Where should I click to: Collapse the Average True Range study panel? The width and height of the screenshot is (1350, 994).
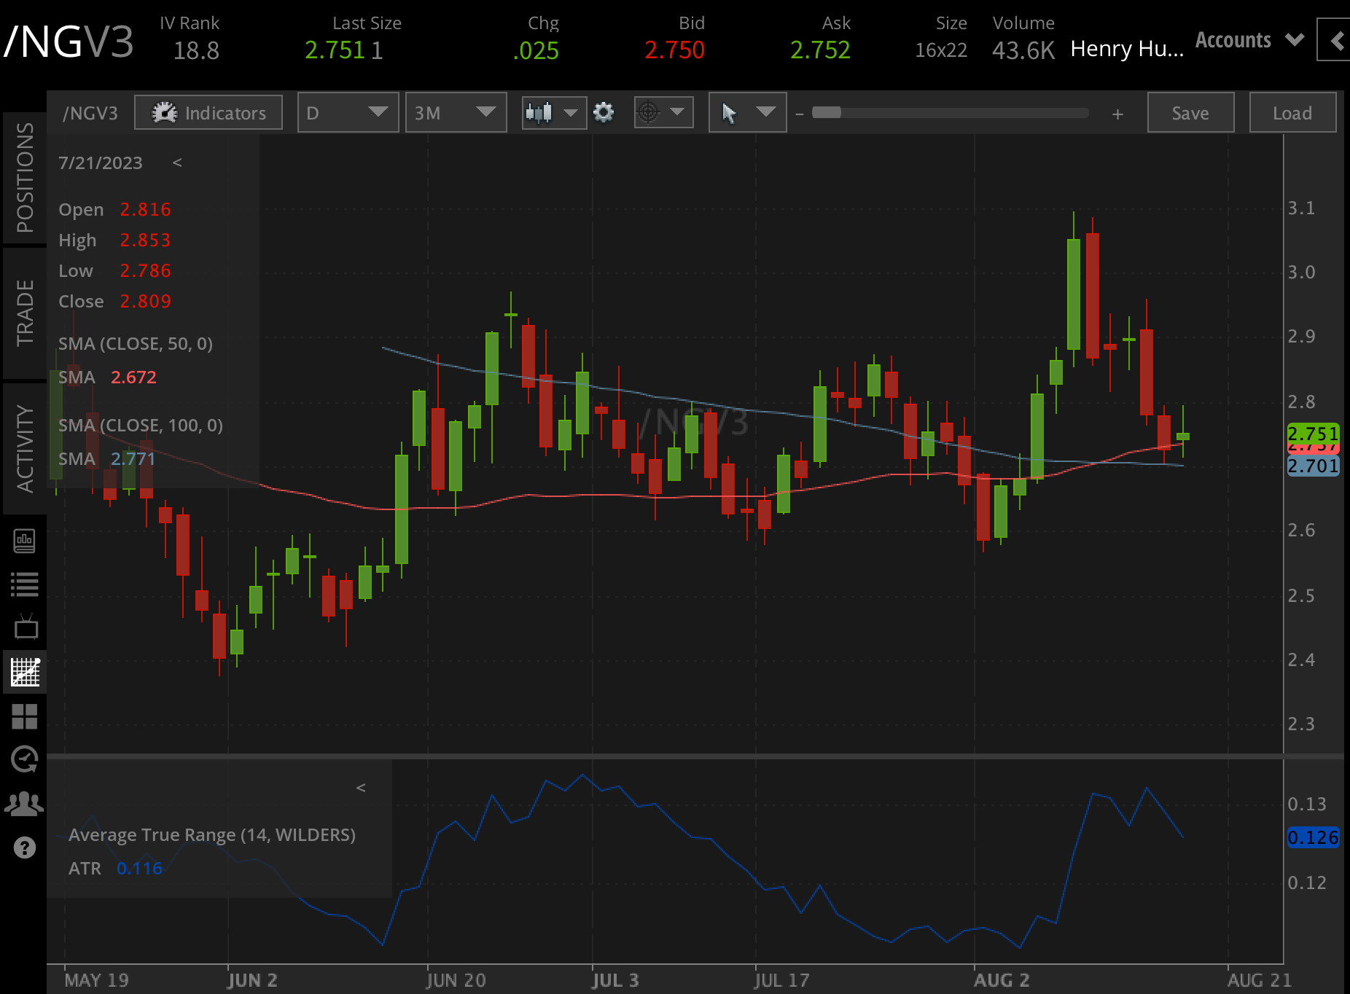click(361, 787)
